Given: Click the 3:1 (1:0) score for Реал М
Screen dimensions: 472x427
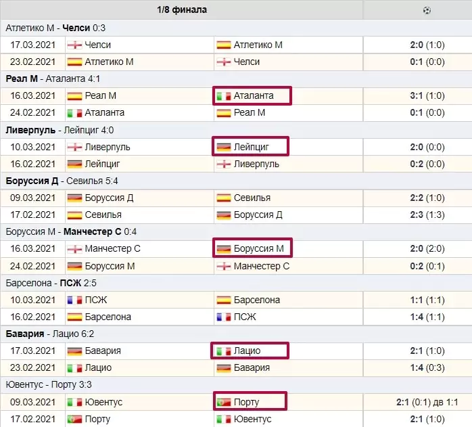Looking at the screenshot, I should (427, 96).
